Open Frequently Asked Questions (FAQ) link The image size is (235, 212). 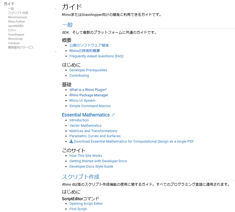click(x=96, y=56)
